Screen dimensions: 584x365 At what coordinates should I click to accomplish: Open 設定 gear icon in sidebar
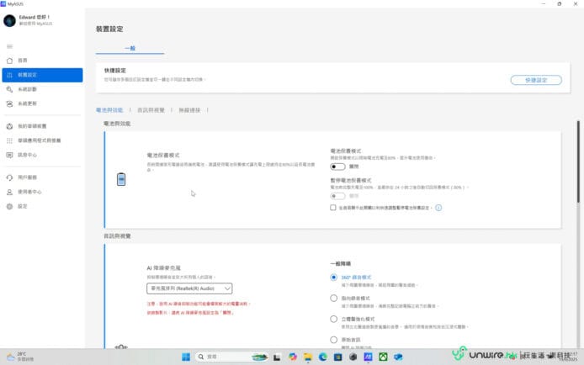9,206
